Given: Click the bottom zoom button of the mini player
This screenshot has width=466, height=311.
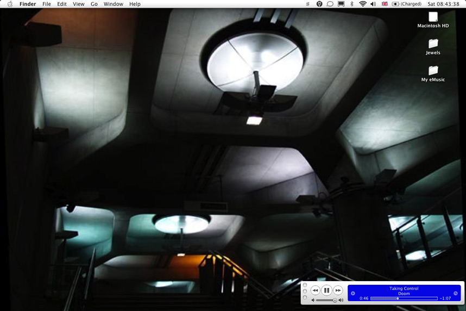Looking at the screenshot, I should click(x=305, y=297).
